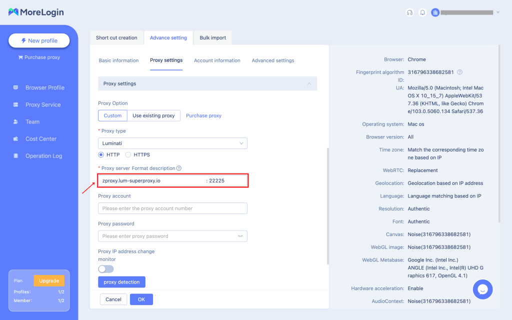Click the New profile button

tap(39, 40)
